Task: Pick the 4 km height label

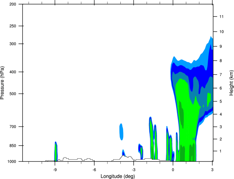Action: point(221,114)
